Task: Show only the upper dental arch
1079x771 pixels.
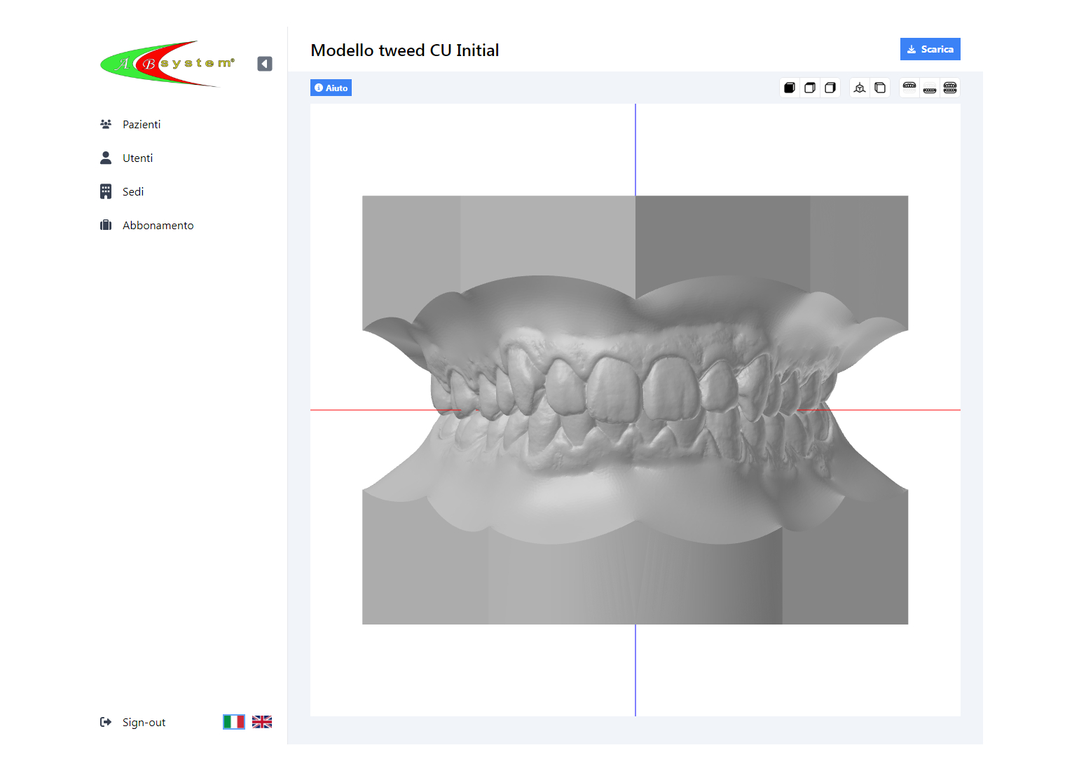Action: click(x=909, y=88)
